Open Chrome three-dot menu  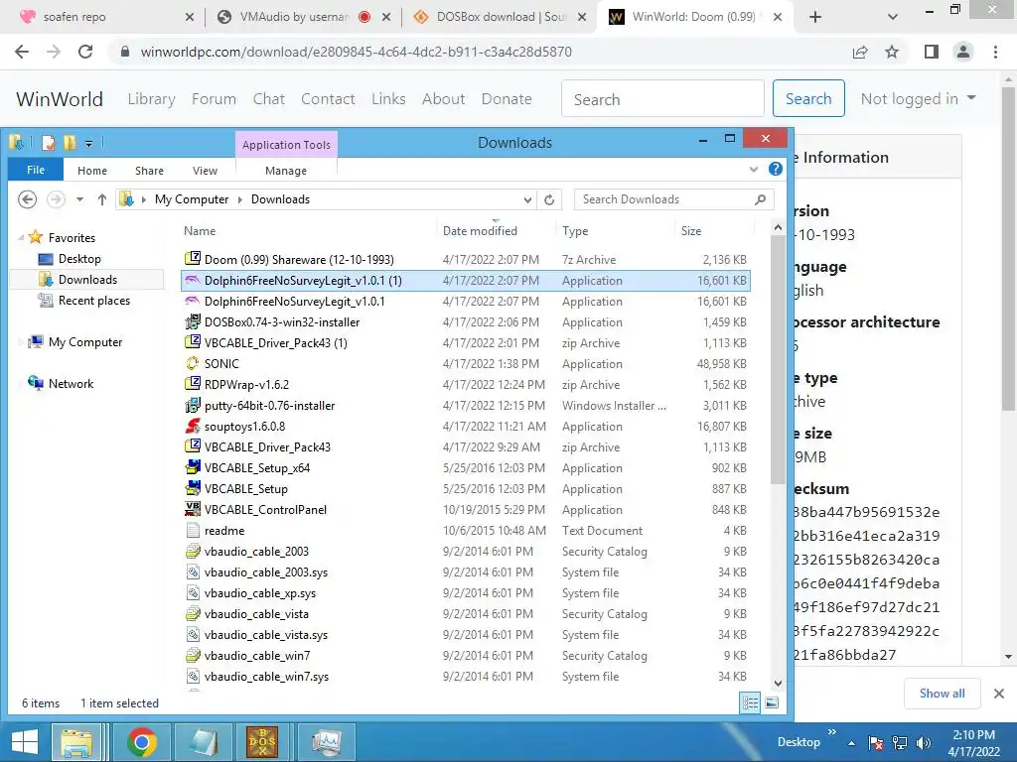pyautogui.click(x=995, y=52)
